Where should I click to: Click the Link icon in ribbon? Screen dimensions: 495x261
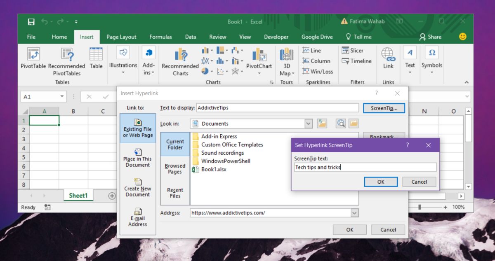(388, 58)
